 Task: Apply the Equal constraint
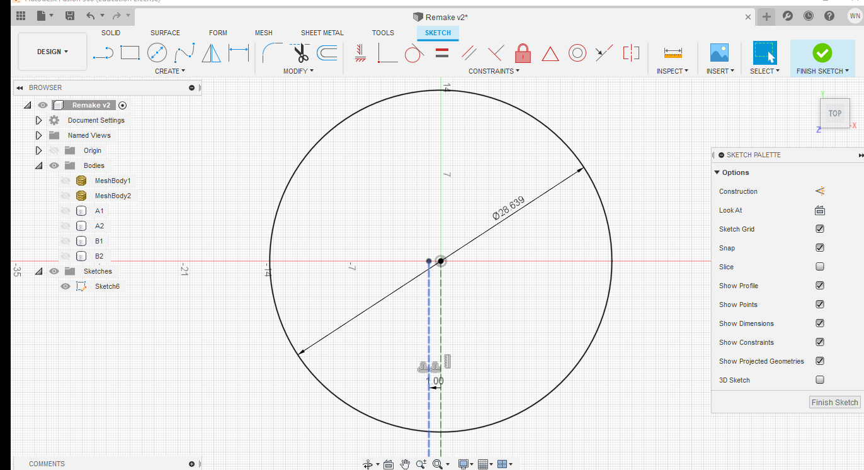[442, 53]
